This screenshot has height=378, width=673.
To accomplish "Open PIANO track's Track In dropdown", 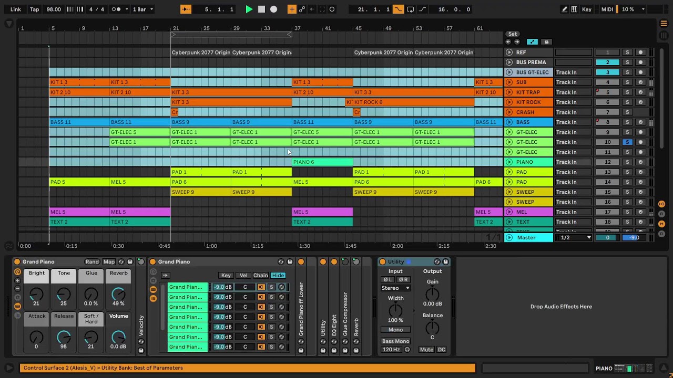I will pos(573,162).
